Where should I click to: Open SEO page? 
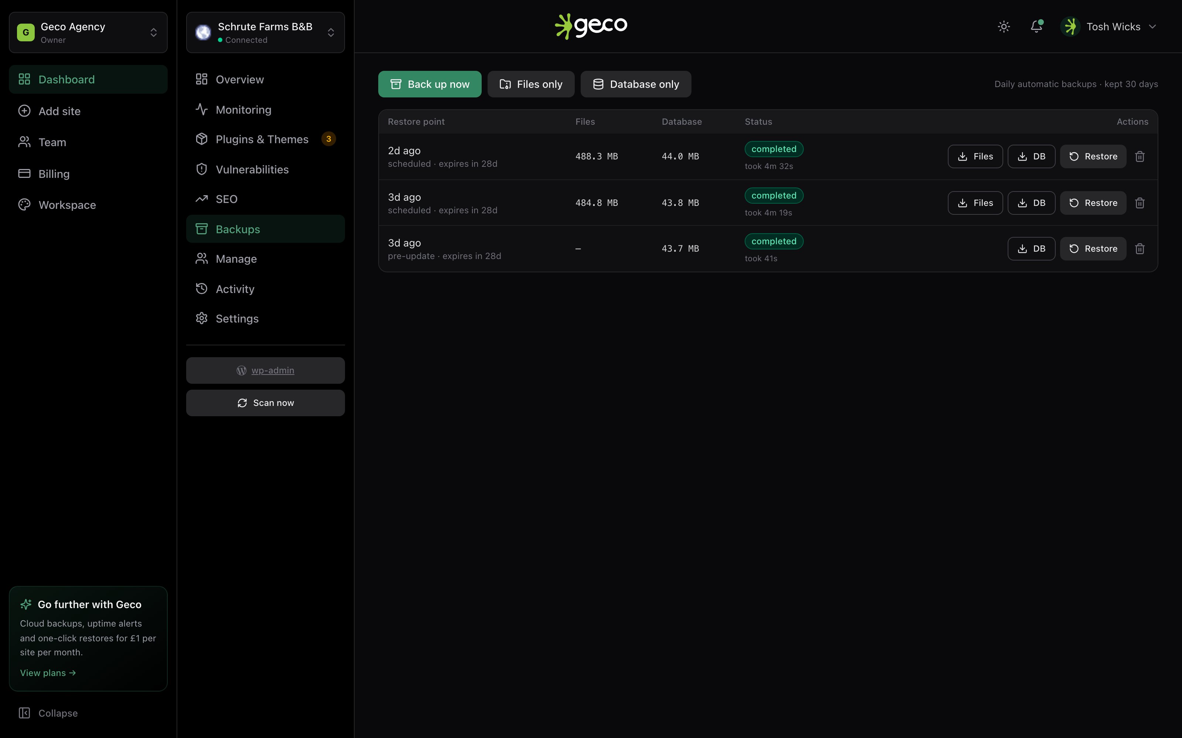[x=265, y=199]
